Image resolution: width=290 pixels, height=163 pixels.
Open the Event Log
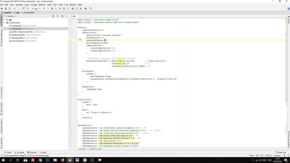[281, 152]
